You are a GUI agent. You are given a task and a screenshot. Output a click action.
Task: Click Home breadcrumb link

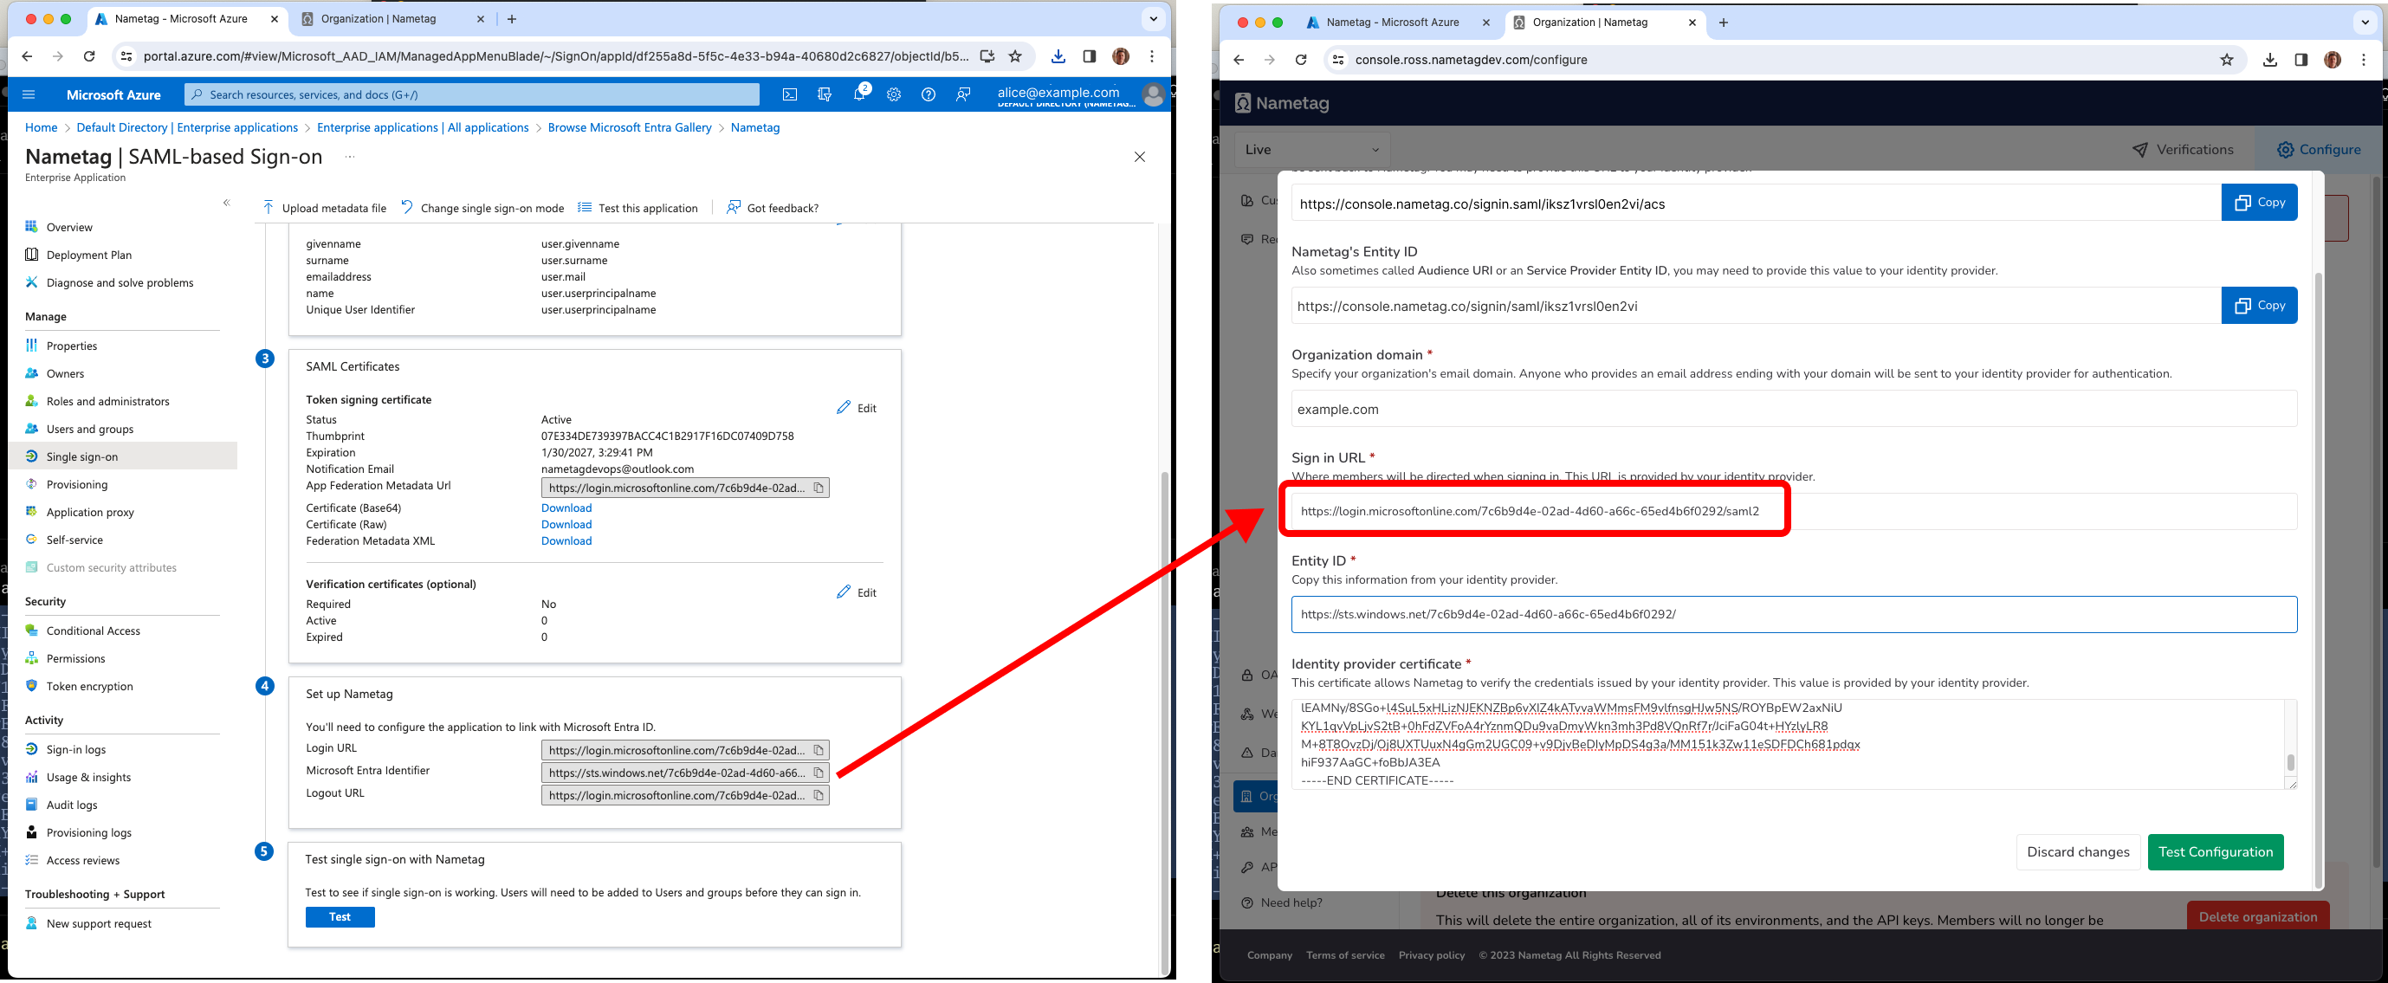[41, 128]
